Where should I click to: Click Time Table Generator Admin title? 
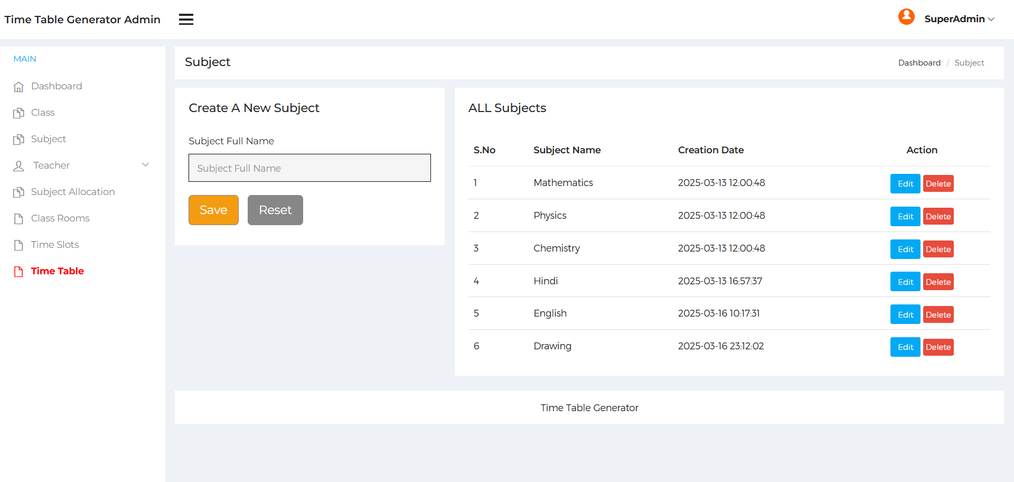[82, 19]
